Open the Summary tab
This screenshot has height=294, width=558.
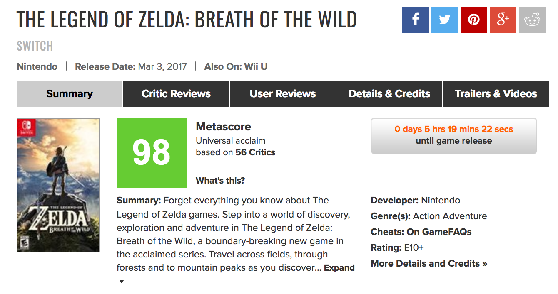(x=70, y=94)
